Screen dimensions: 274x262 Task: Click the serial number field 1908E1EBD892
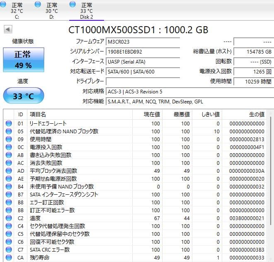[143, 51]
